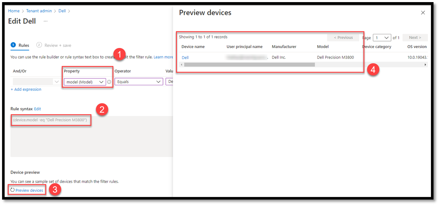Open Dell breadcrumb link
The height and width of the screenshot is (205, 439).
(x=62, y=11)
